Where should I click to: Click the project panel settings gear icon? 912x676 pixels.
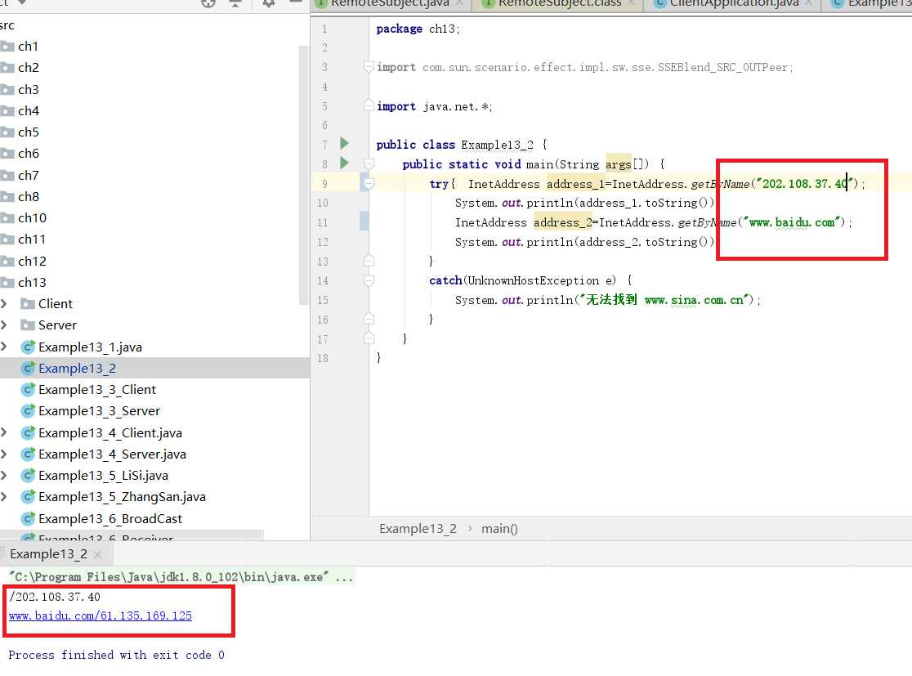[x=269, y=3]
